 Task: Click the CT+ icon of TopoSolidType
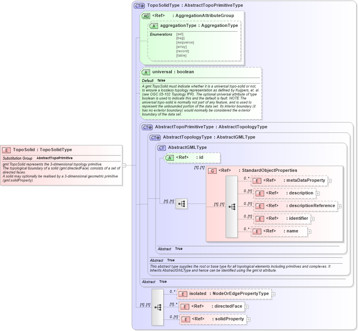coord(139,6)
